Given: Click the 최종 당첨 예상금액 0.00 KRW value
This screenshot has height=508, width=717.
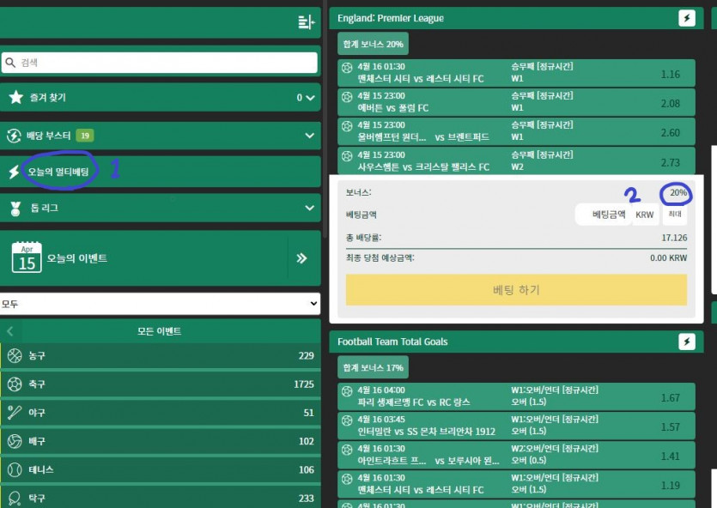Looking at the screenshot, I should tap(669, 258).
